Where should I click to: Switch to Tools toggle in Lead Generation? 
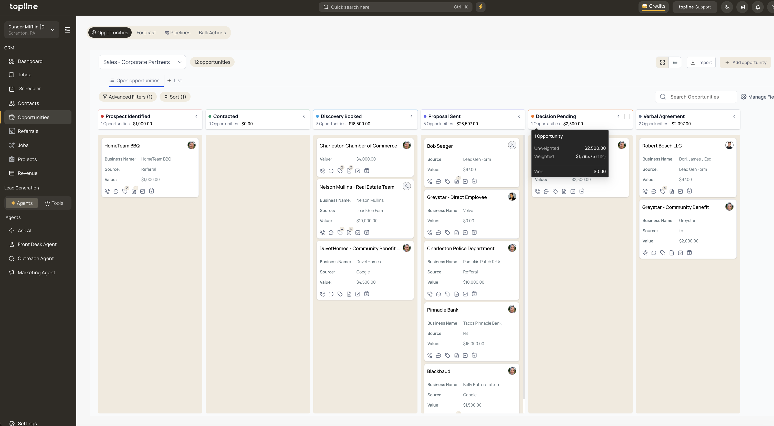click(x=54, y=203)
